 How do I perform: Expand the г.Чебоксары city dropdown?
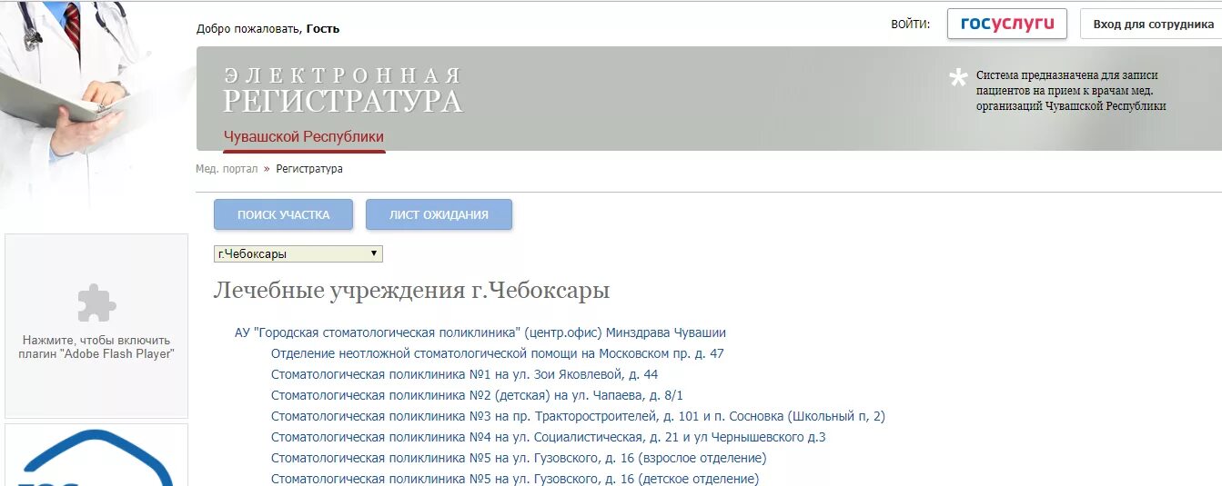(x=298, y=253)
